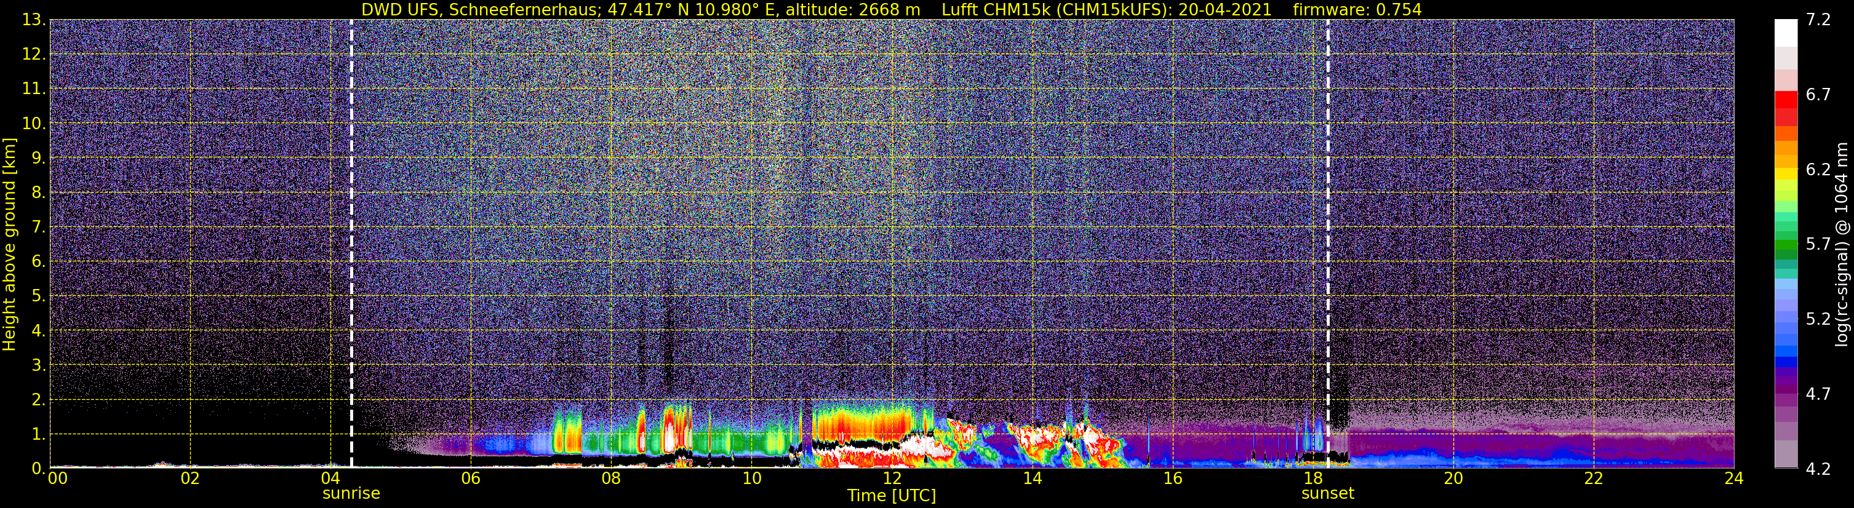The height and width of the screenshot is (508, 1854).
Task: Click time-axis tick label "14"
Action: point(1032,479)
